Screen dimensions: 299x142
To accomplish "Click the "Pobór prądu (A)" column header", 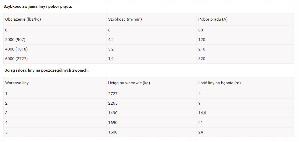I will (213, 19).
